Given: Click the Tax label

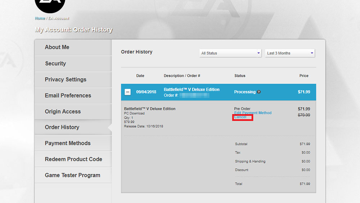Looking at the screenshot, I should coord(238,153).
